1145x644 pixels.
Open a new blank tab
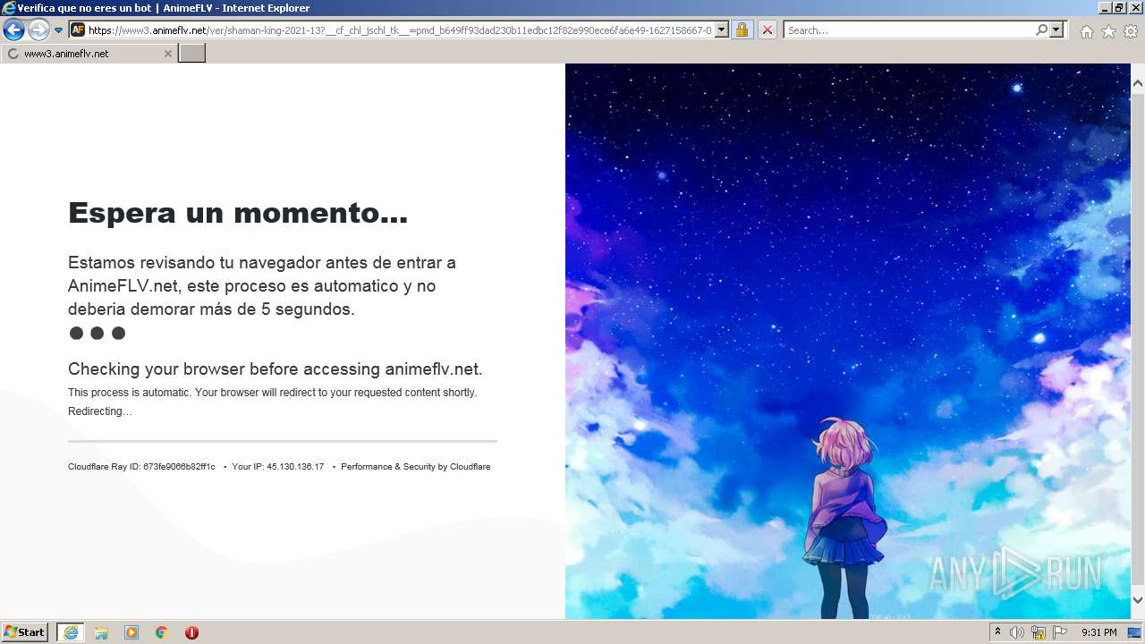192,53
